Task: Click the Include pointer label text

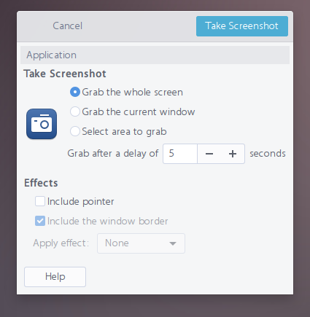Action: (81, 202)
